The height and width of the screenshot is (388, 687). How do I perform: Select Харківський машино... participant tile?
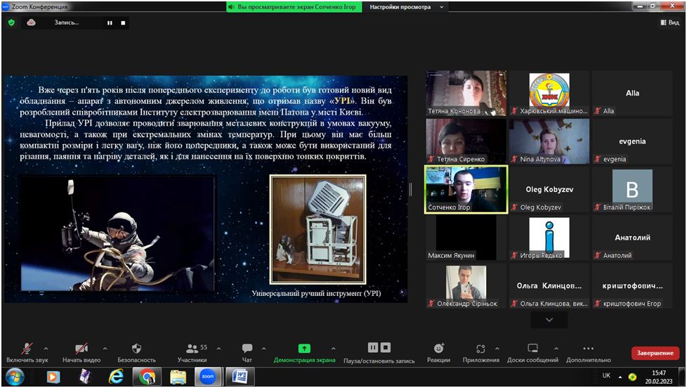tap(549, 93)
